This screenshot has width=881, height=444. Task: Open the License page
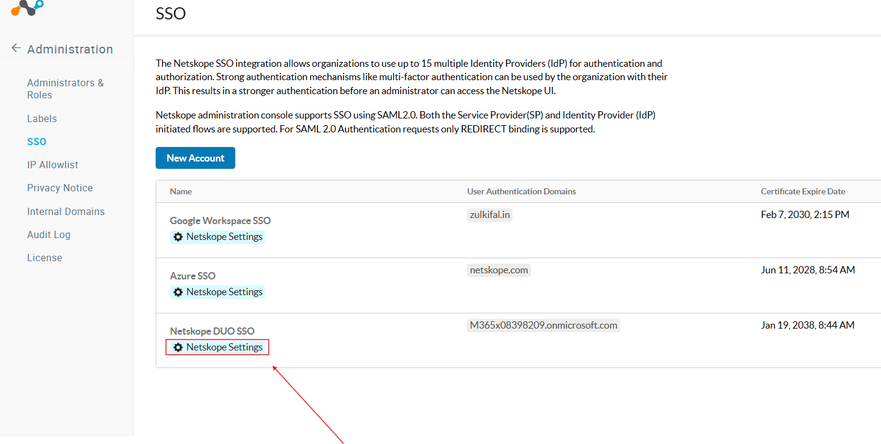[44, 258]
